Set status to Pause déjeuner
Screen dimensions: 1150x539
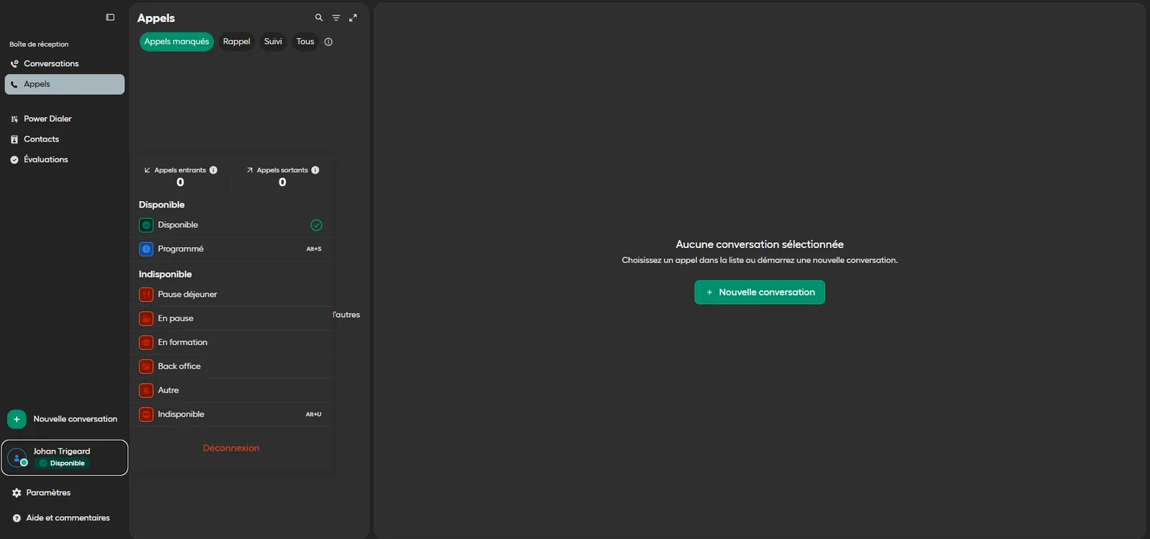(x=231, y=295)
